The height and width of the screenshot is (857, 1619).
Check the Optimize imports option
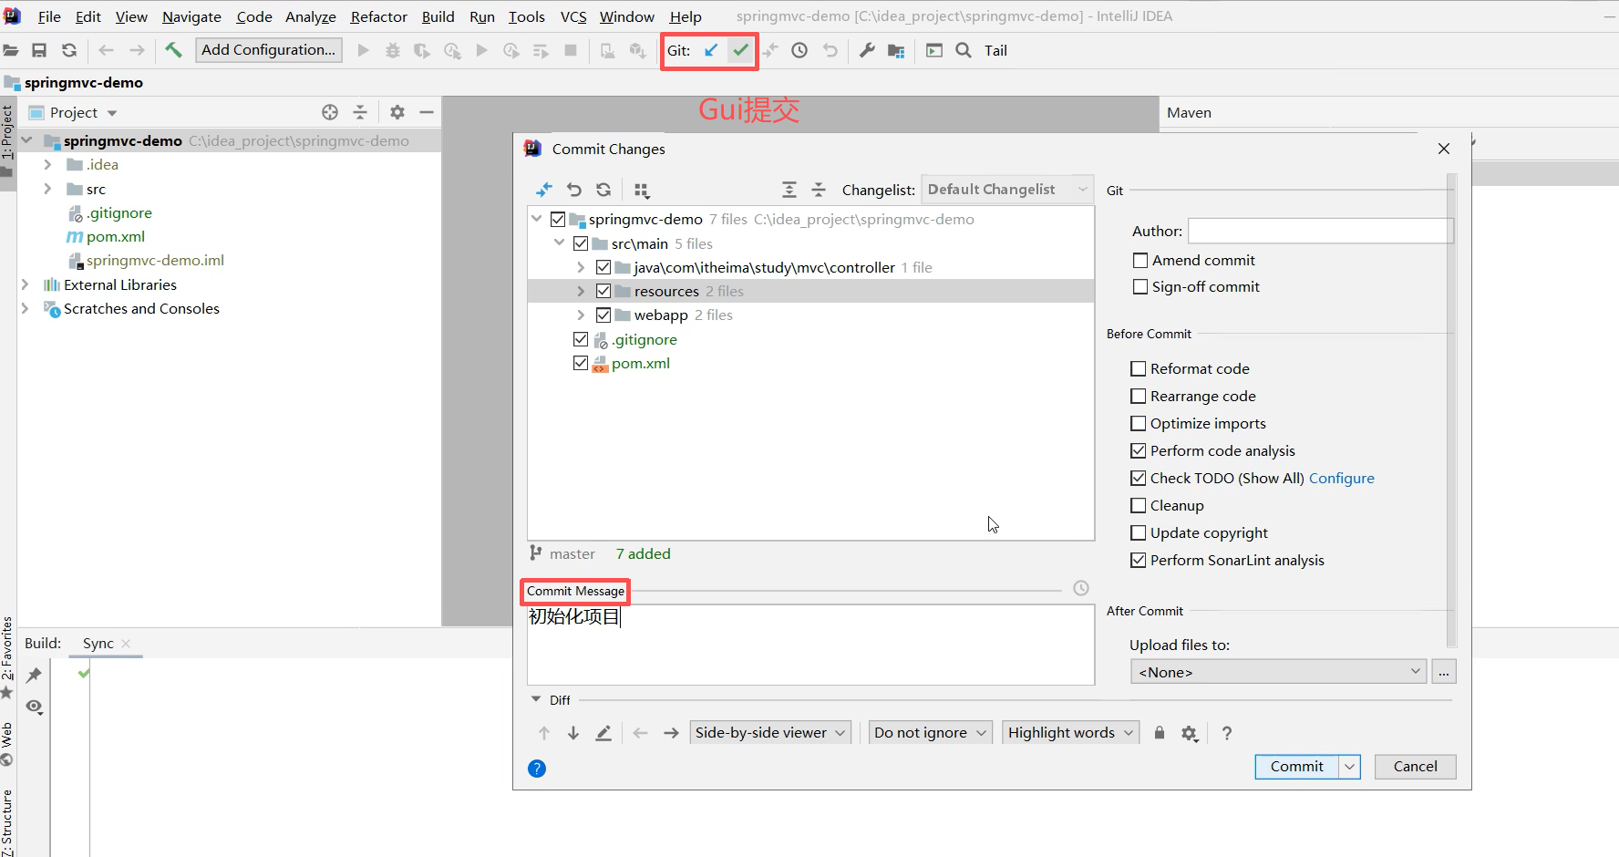click(1139, 424)
